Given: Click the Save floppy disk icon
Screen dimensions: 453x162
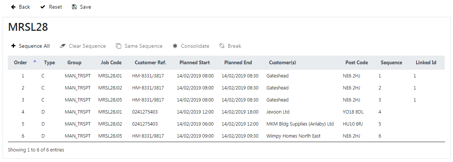Looking at the screenshot, I should coord(74,7).
